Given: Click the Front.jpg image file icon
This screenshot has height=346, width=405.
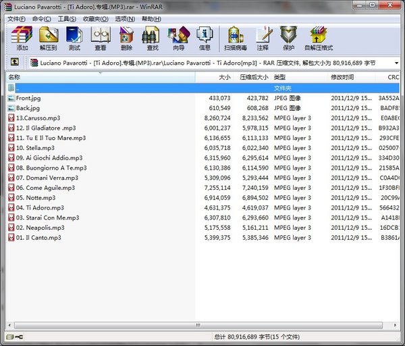Looking at the screenshot, I should click(11, 98).
